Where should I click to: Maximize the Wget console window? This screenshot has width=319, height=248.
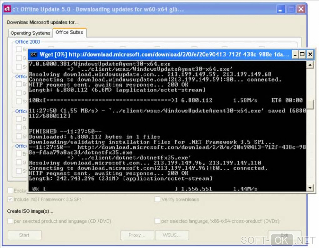tap(302, 55)
